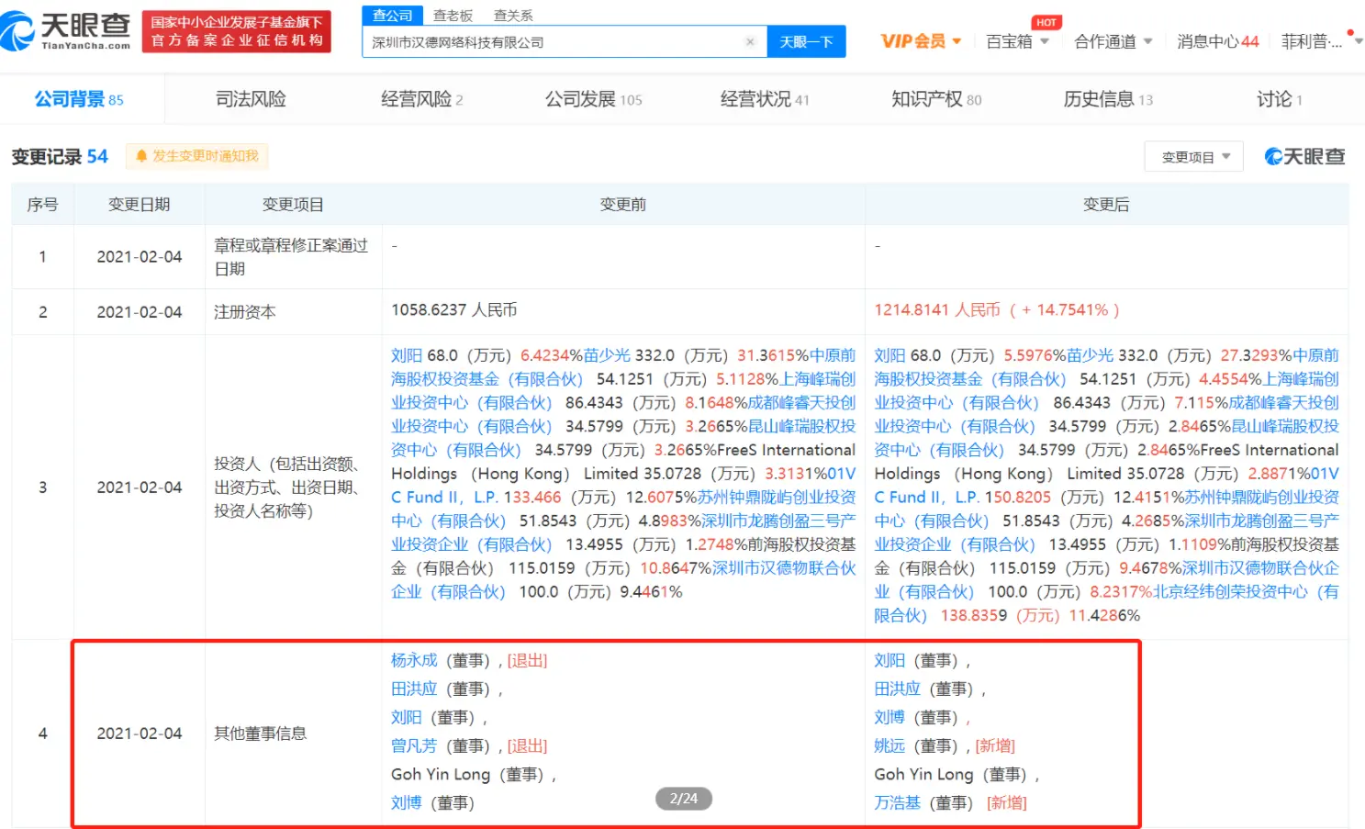Image resolution: width=1365 pixels, height=829 pixels.
Task: Open the 菲利普 user account dropdown
Action: click(1321, 41)
